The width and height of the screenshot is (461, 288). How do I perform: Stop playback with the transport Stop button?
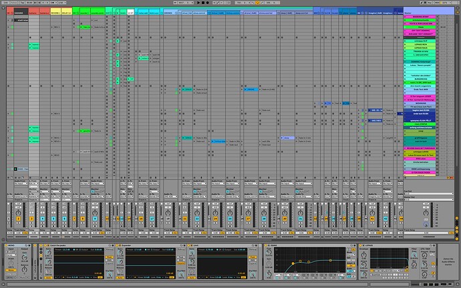203,3
